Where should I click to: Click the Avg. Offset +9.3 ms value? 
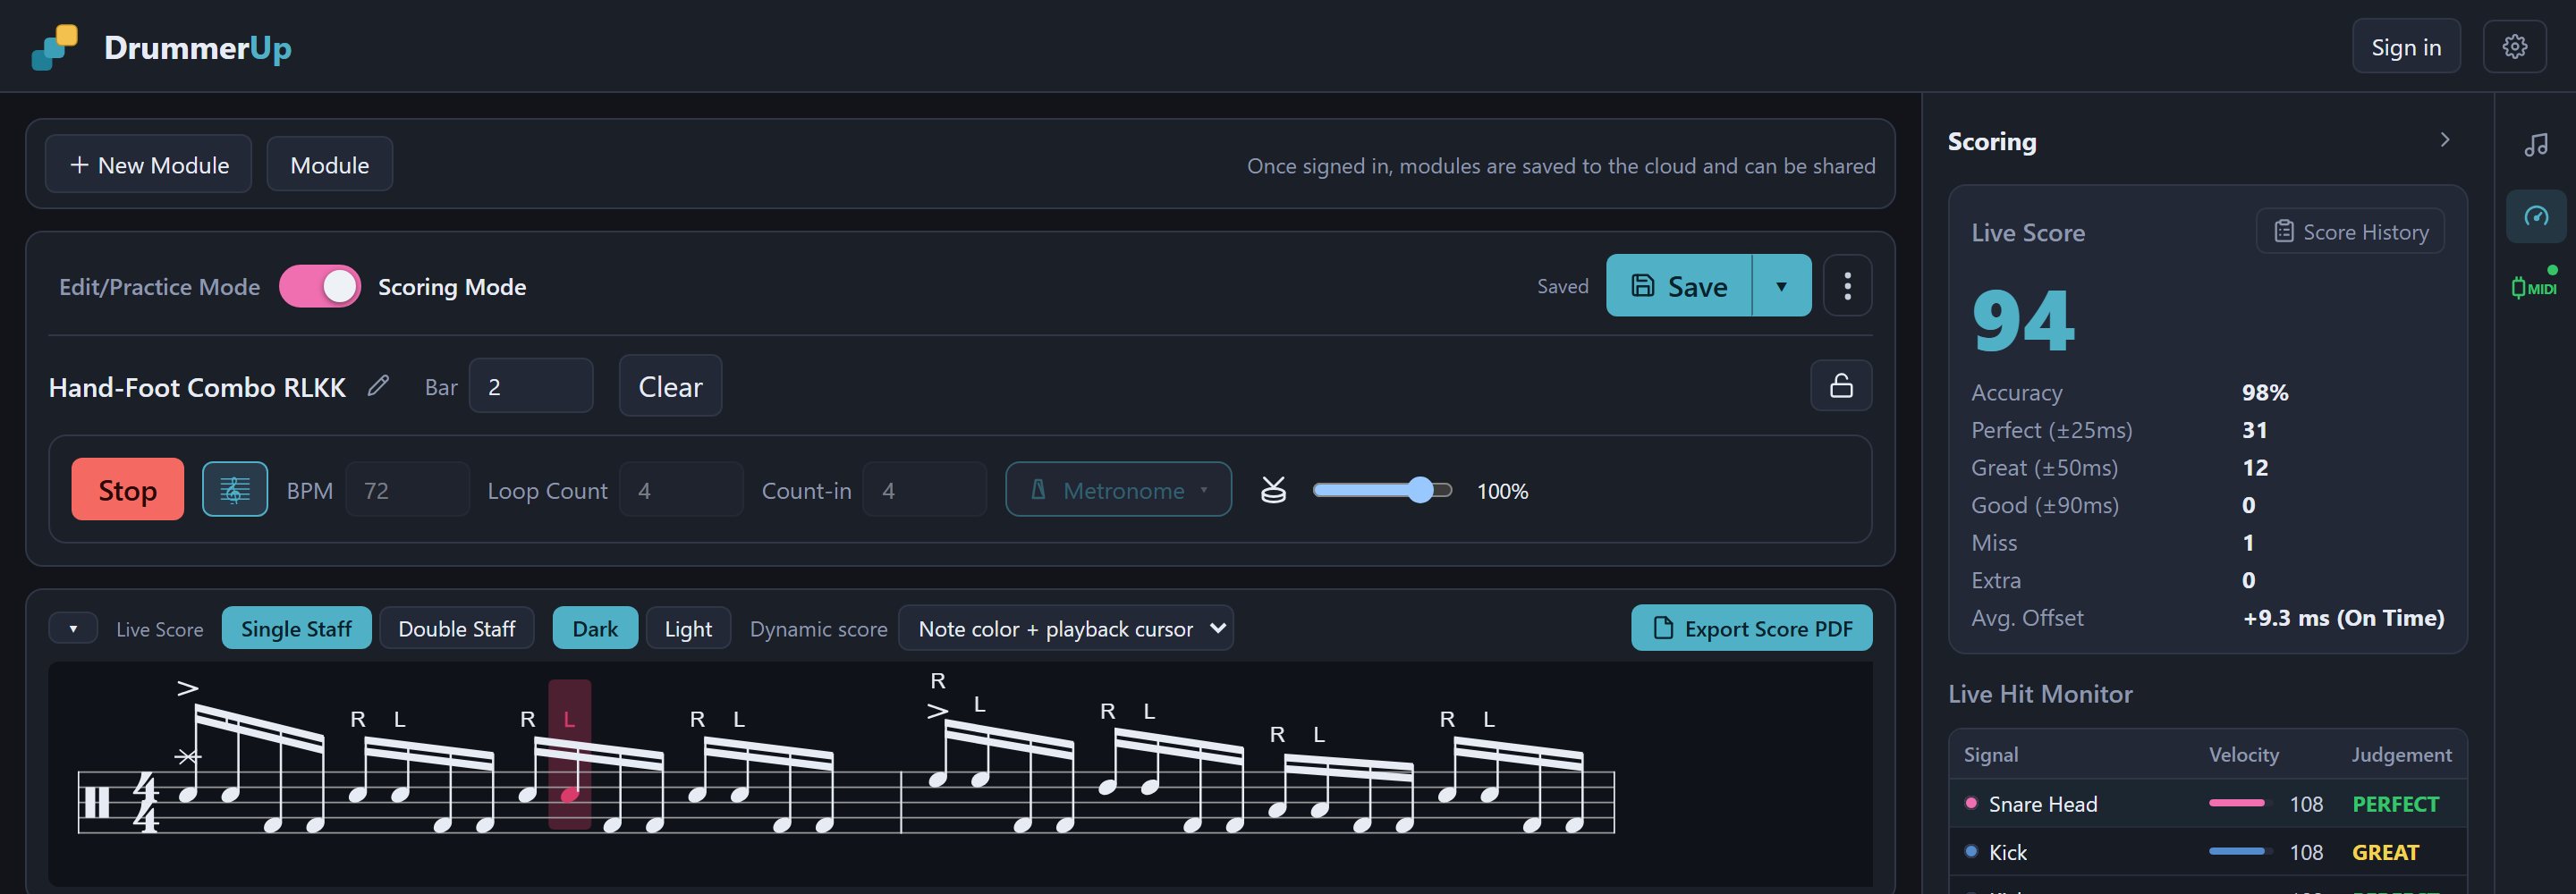[x=2343, y=617]
